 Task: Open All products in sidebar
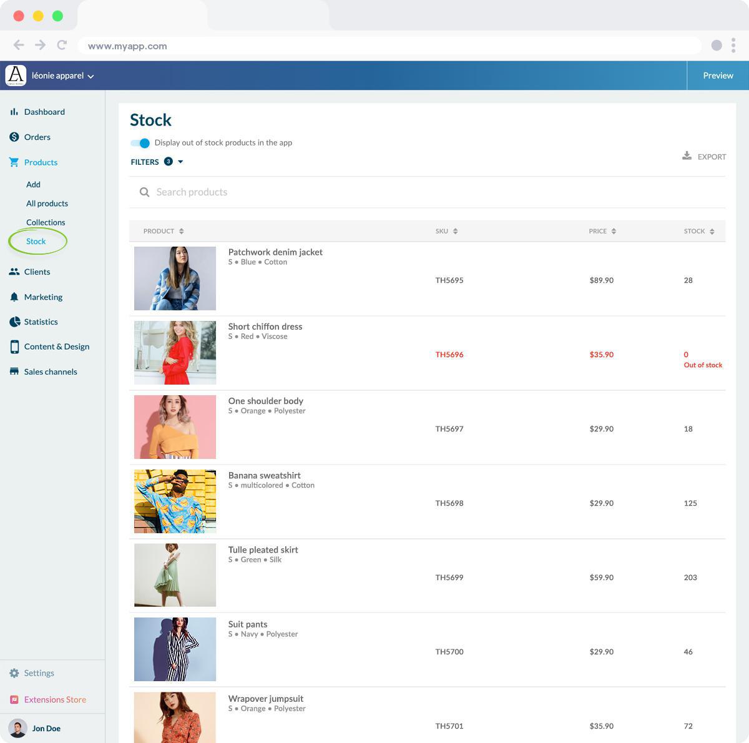coord(47,204)
